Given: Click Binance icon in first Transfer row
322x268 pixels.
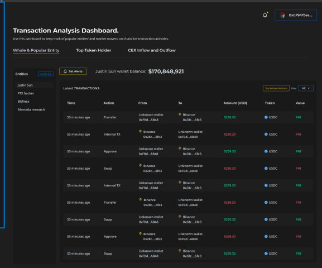Looking at the screenshot, I should [x=180, y=114].
